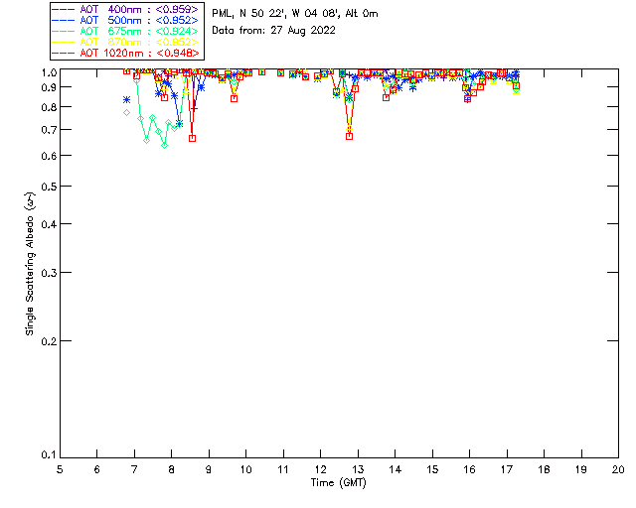
Task: Click the 12 label on time axis
Action: click(x=320, y=469)
